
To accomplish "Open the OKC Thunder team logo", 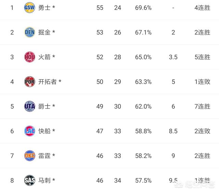I will (30, 155).
